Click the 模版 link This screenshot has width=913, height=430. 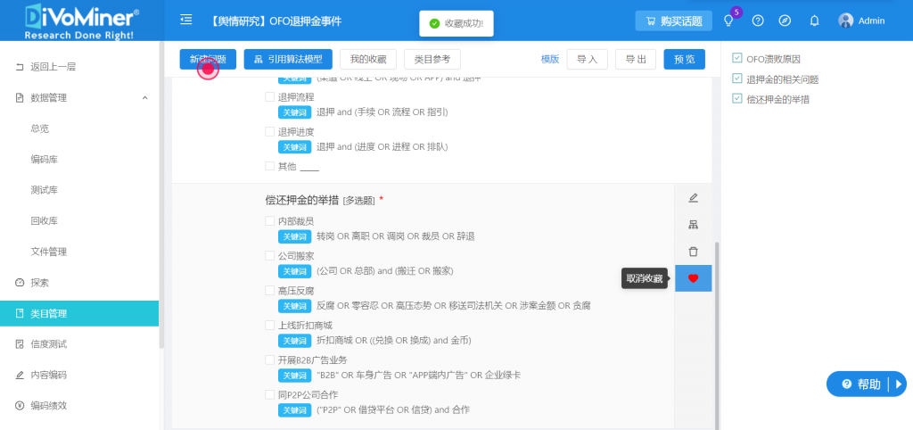(550, 59)
